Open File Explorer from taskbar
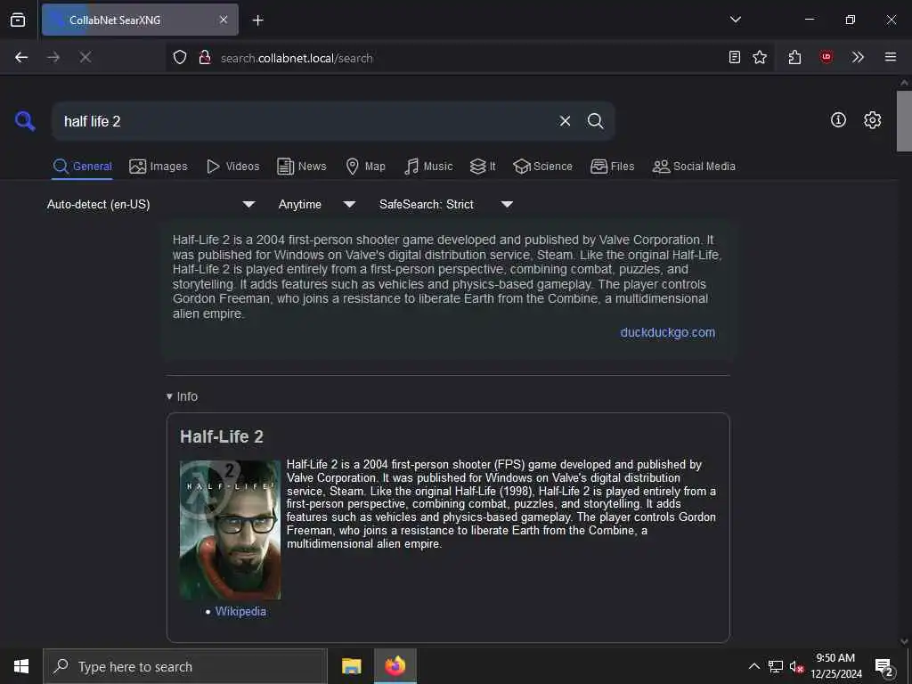The width and height of the screenshot is (912, 684). (x=351, y=666)
